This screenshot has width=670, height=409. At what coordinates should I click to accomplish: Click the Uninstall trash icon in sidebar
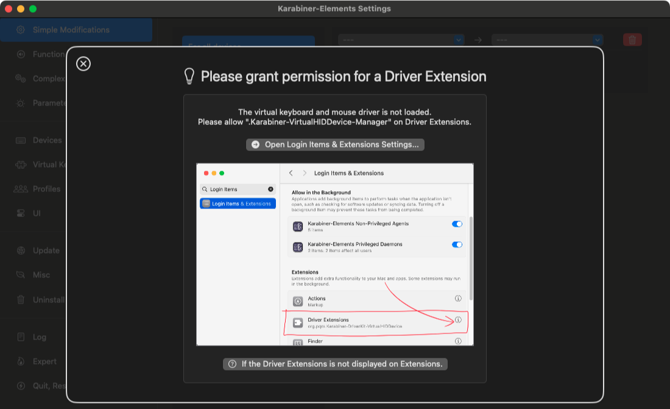(21, 300)
